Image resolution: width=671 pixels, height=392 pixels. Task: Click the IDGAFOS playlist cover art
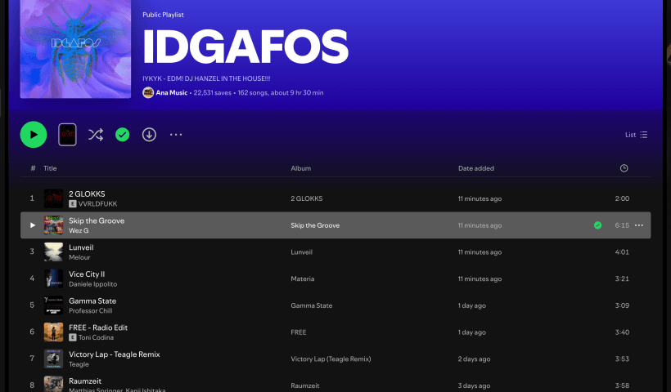pos(75,49)
